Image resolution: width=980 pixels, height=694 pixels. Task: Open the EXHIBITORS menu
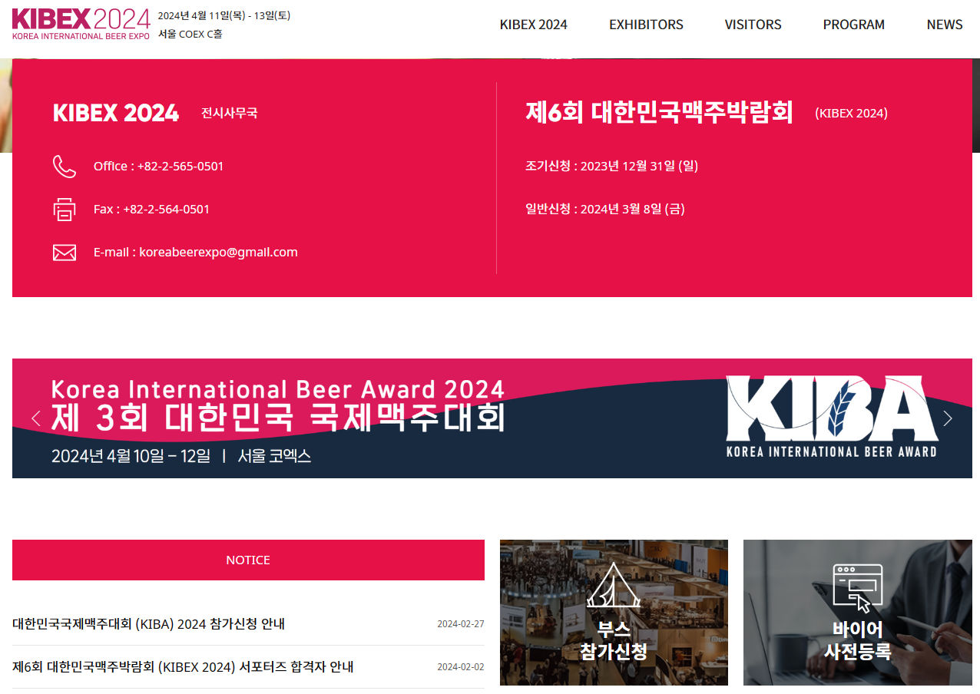tap(646, 25)
